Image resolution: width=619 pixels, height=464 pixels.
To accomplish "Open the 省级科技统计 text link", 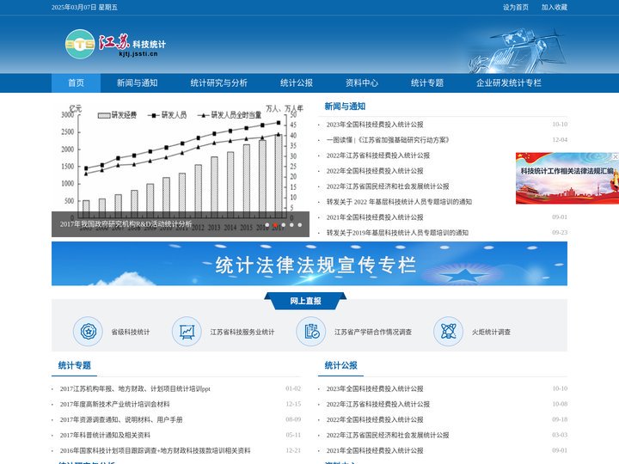I will [x=131, y=333].
